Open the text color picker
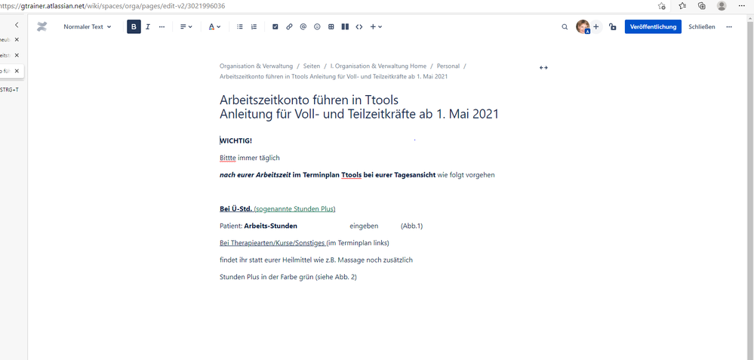 [214, 27]
